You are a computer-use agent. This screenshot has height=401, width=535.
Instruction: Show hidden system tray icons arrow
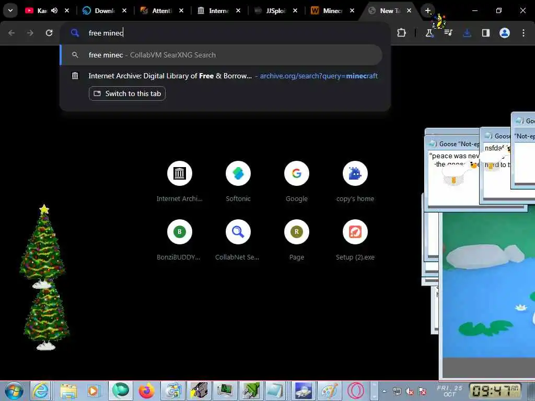pyautogui.click(x=384, y=391)
